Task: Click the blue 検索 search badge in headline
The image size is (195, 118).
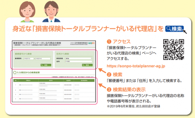Action: point(174,29)
